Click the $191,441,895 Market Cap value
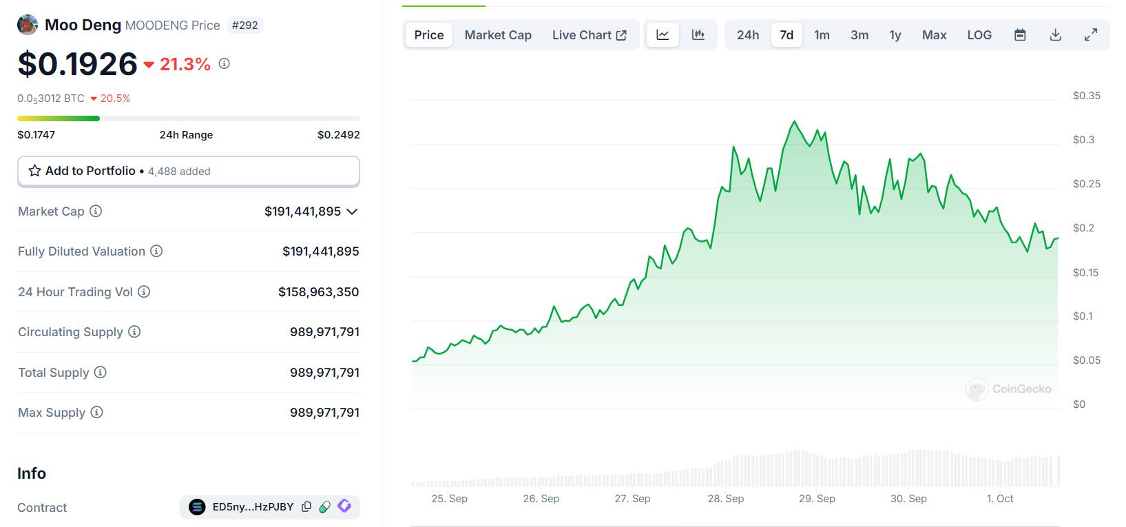Screen dimensions: 1126x527 pos(302,211)
